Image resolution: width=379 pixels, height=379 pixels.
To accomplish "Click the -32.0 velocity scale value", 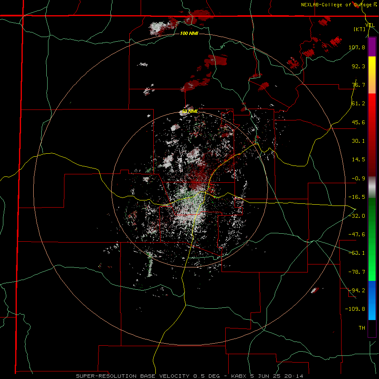I will click(357, 216).
